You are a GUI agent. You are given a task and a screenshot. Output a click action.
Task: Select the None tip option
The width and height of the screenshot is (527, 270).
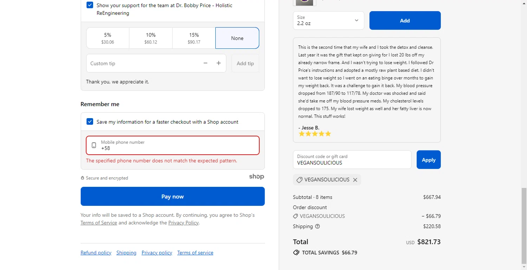237,38
